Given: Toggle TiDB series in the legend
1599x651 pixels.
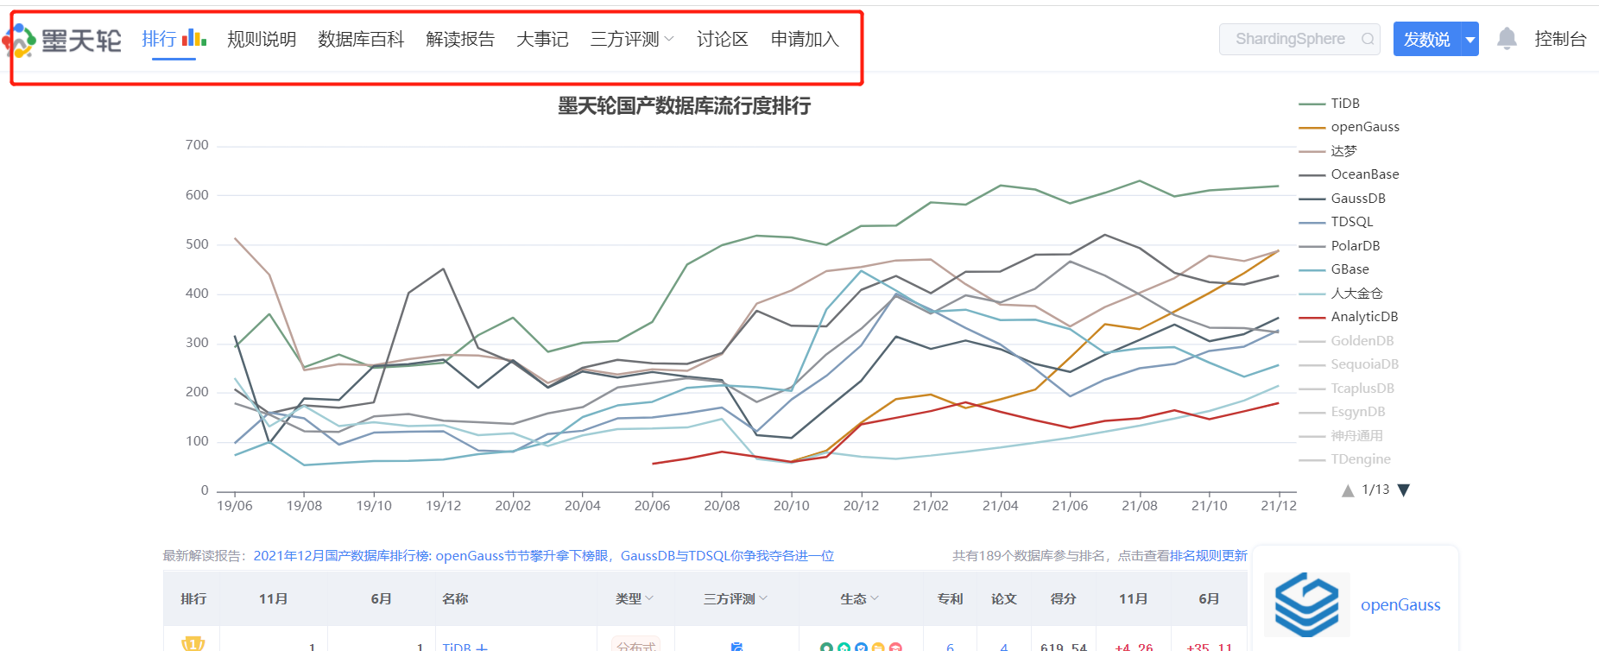Looking at the screenshot, I should 1330,104.
